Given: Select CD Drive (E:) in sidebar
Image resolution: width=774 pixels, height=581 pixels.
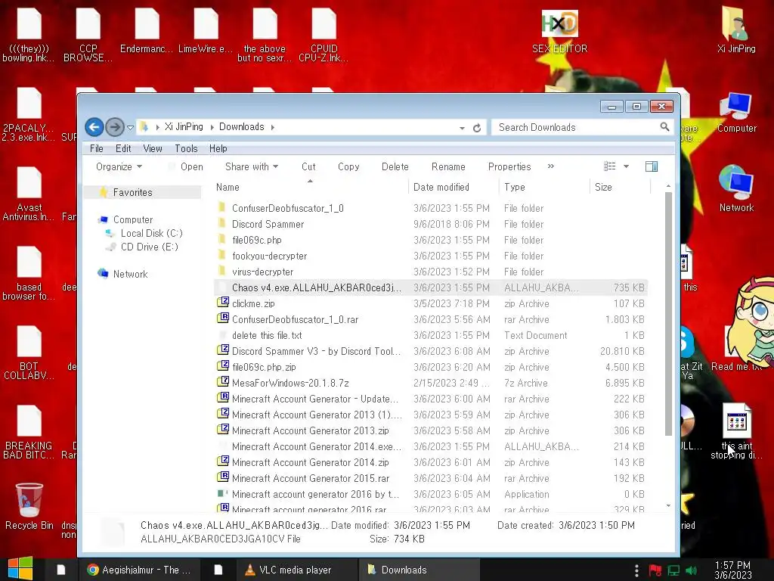Looking at the screenshot, I should [x=150, y=247].
